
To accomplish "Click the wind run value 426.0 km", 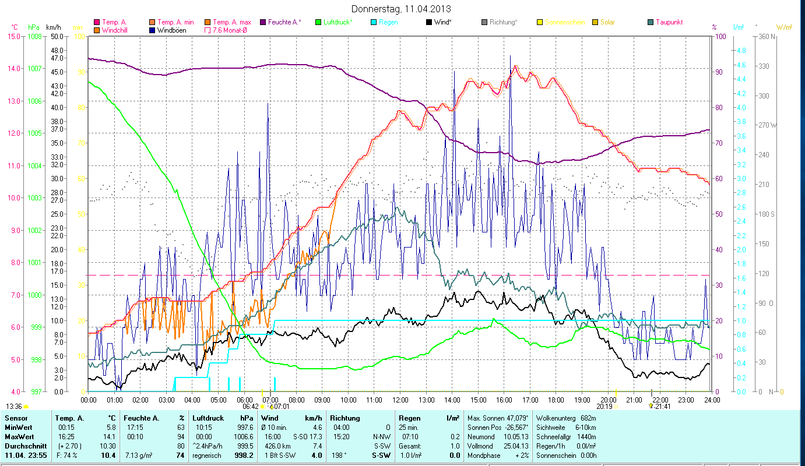I will [277, 446].
